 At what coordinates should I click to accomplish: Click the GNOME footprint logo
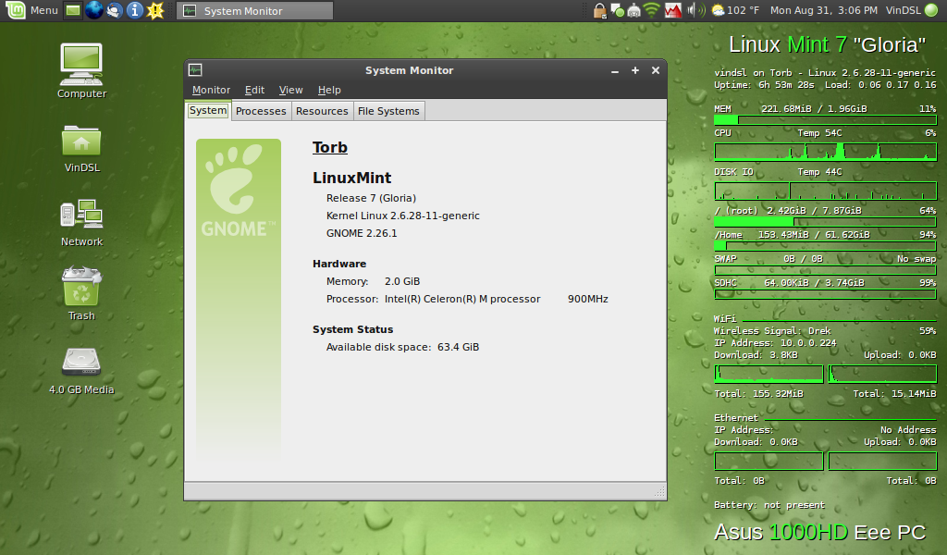tap(239, 189)
